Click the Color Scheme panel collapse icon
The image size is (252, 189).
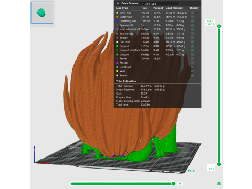tap(118, 3)
